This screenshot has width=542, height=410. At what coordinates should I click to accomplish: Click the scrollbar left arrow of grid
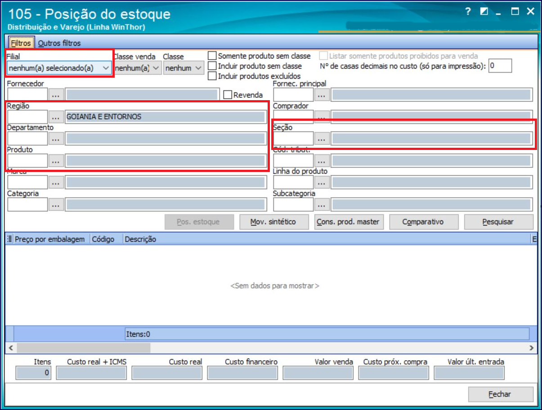[x=10, y=348]
